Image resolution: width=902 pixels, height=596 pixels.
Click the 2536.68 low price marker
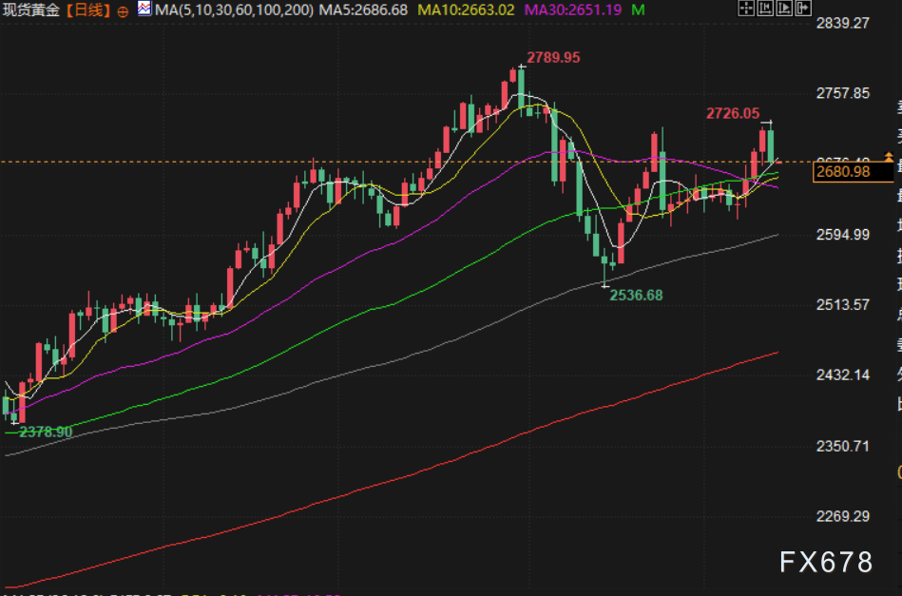pos(636,295)
